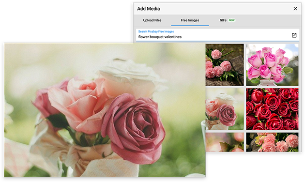305x182 pixels.
Task: Switch to the Upload Files tab
Action: pyautogui.click(x=152, y=20)
